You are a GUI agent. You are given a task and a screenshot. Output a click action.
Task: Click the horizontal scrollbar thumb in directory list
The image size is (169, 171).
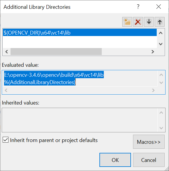pyautogui.click(x=56, y=52)
